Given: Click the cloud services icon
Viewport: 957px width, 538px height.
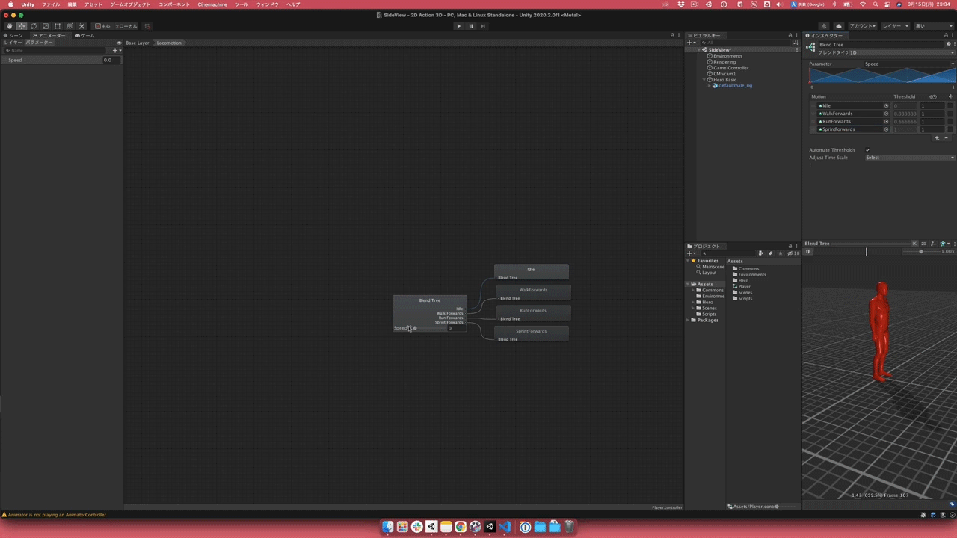Looking at the screenshot, I should pos(838,26).
